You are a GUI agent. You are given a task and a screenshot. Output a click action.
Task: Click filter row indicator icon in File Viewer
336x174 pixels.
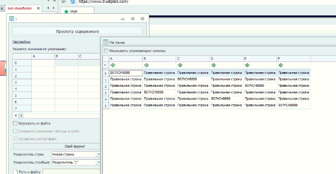pos(105,65)
